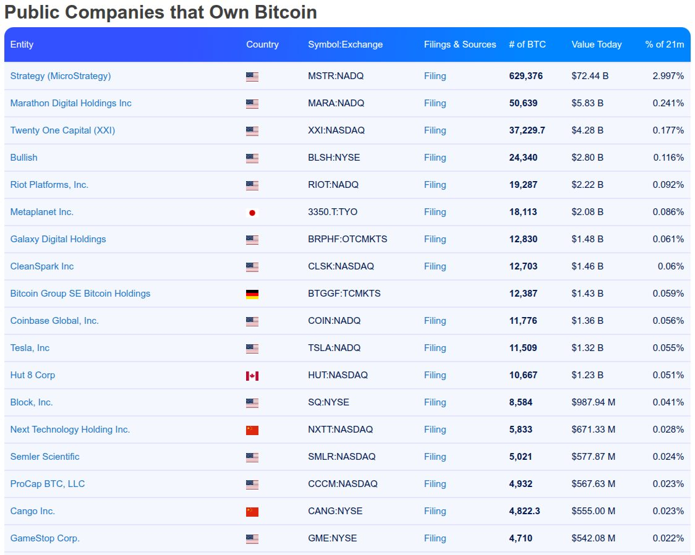Open the Filing link for XXI:NASDAQ
This screenshot has width=695, height=555.
tap(435, 130)
